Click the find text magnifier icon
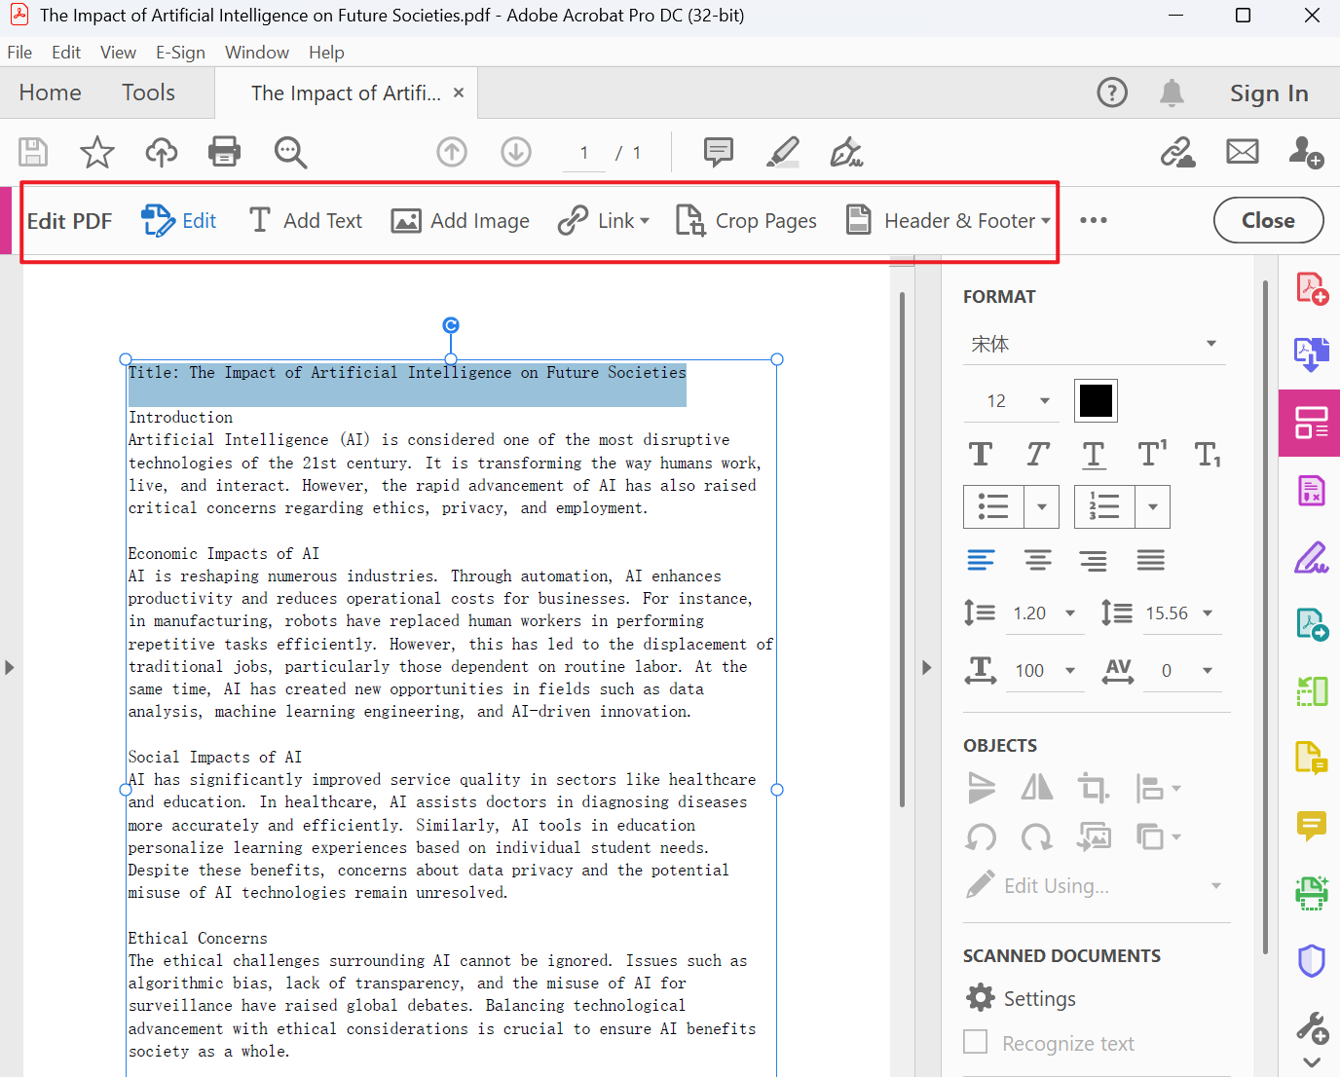 tap(290, 152)
